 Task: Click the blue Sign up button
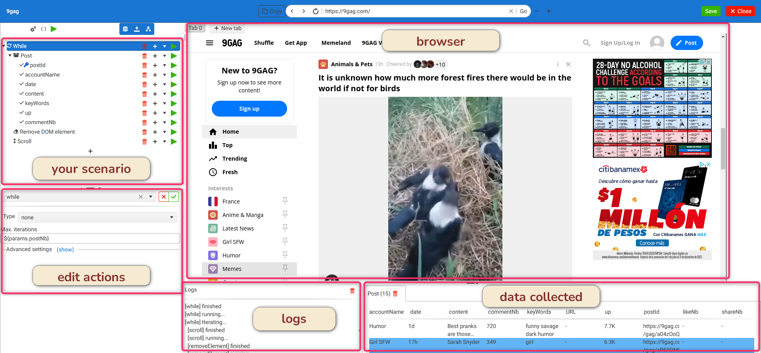[249, 109]
